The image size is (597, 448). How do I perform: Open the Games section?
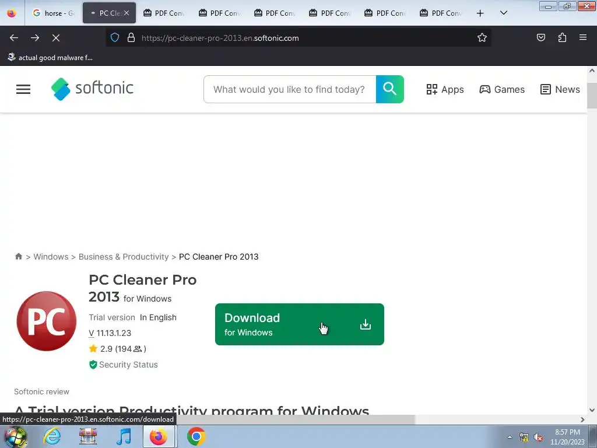pyautogui.click(x=502, y=89)
